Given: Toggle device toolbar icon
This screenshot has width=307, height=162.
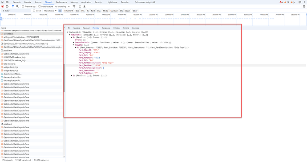Looking at the screenshot, I should pos(7,2).
